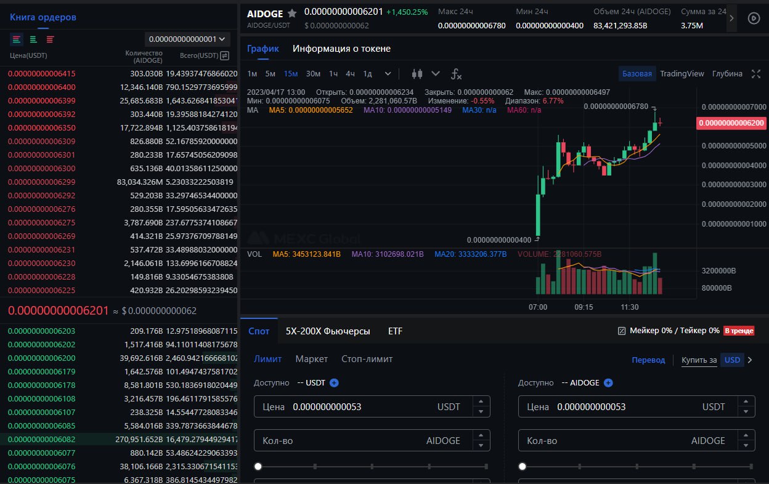This screenshot has height=484, width=769.
Task: Open the fx indicators icon
Action: click(x=456, y=74)
